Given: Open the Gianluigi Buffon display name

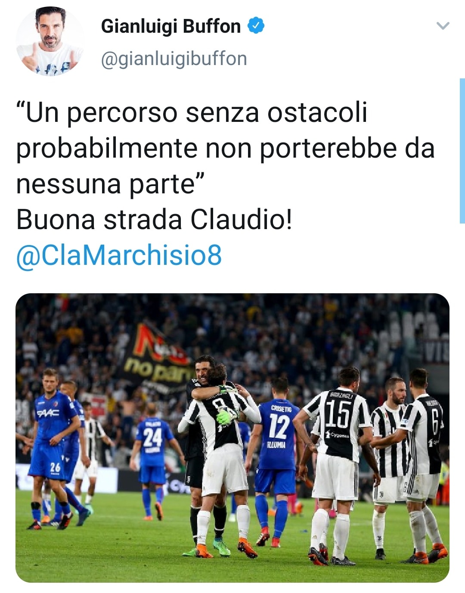Looking at the screenshot, I should coord(170,26).
